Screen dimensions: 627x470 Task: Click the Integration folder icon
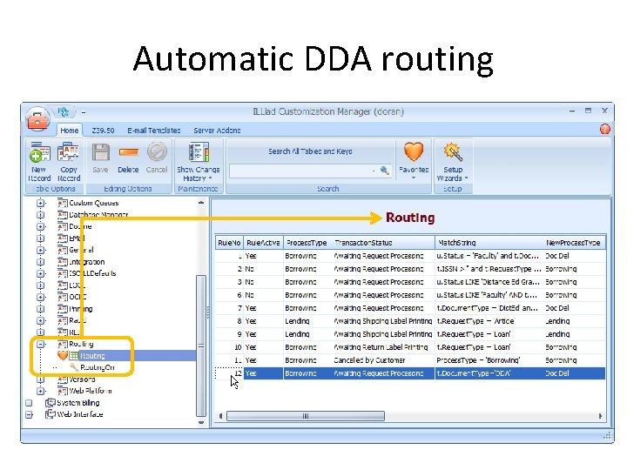click(x=62, y=262)
